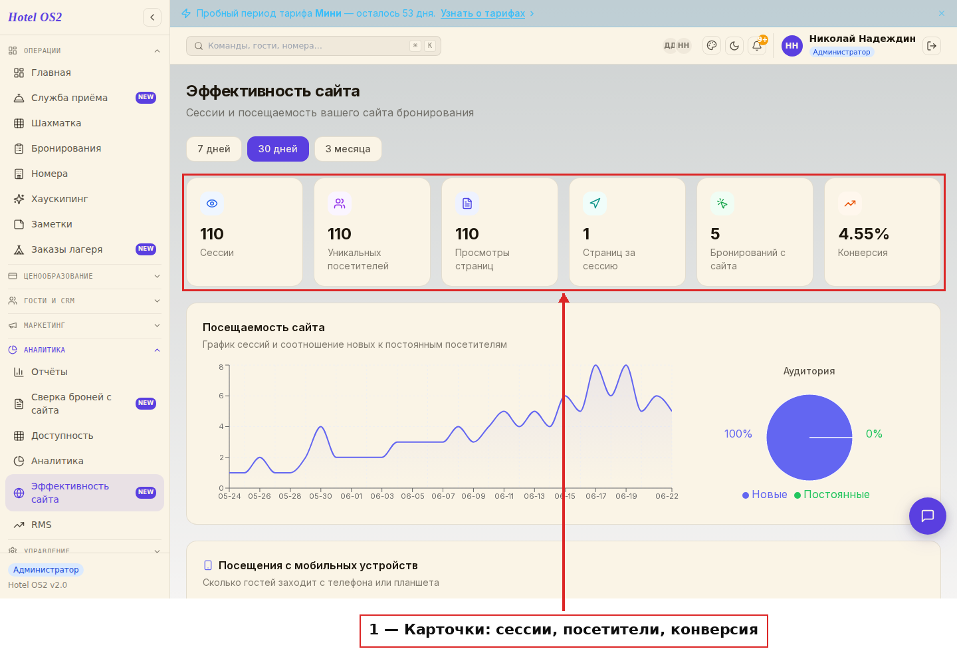This screenshot has width=957, height=663.
Task: Expand Гости и CRM section
Action: 84,301
